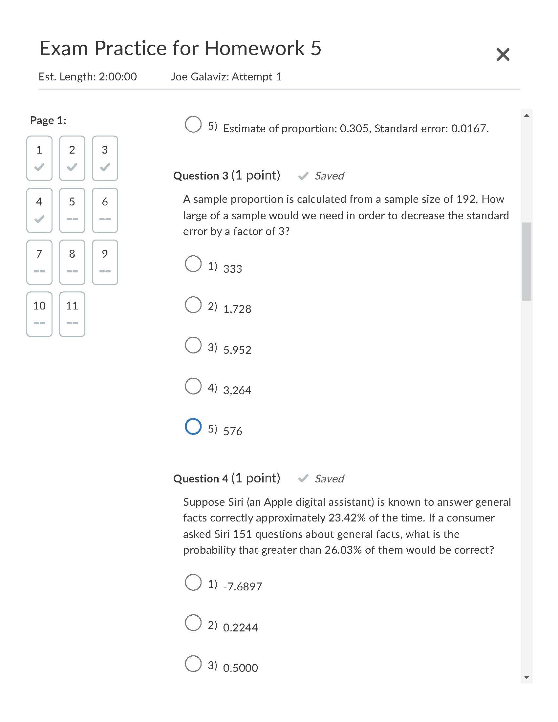
Task: Select answer option 2) 0.2244
Action: 193,623
